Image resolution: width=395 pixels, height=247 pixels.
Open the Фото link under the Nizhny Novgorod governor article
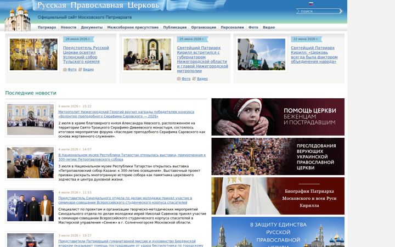click(186, 79)
